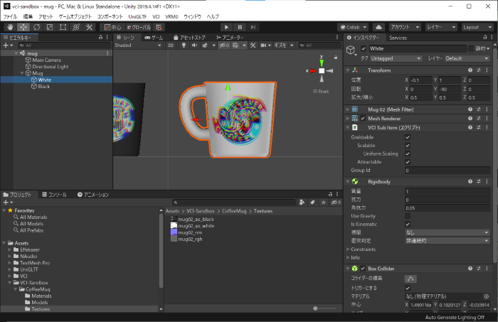Toggle Global handle rotation button

(139, 27)
